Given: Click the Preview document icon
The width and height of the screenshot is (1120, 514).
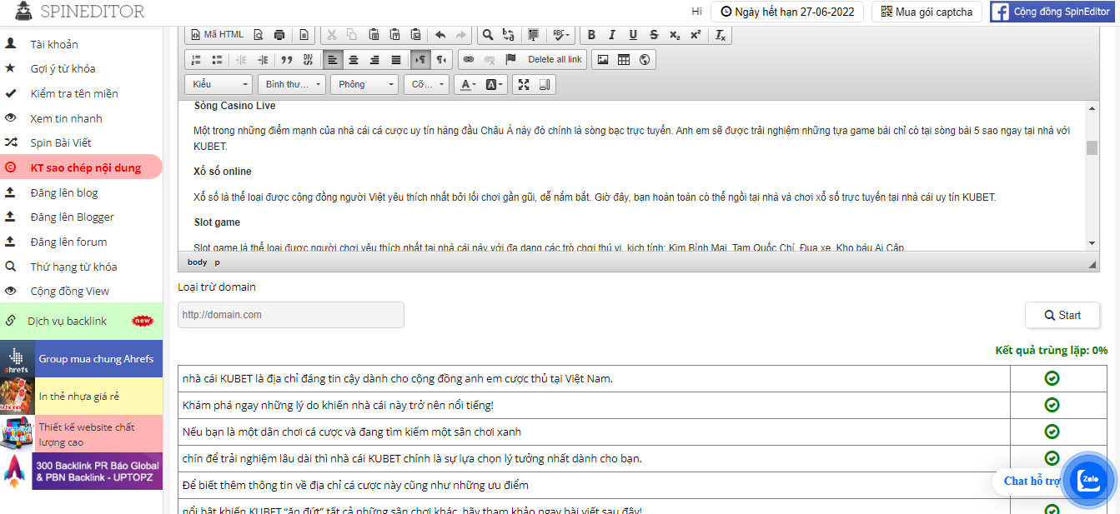Looking at the screenshot, I should click(259, 35).
